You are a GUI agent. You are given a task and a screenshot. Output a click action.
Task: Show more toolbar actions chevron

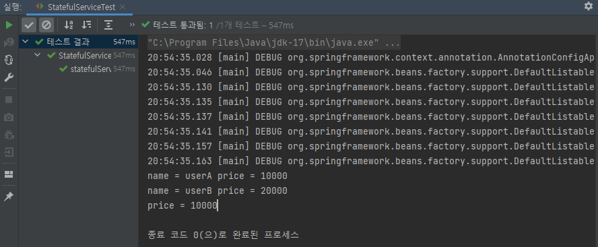[133, 25]
